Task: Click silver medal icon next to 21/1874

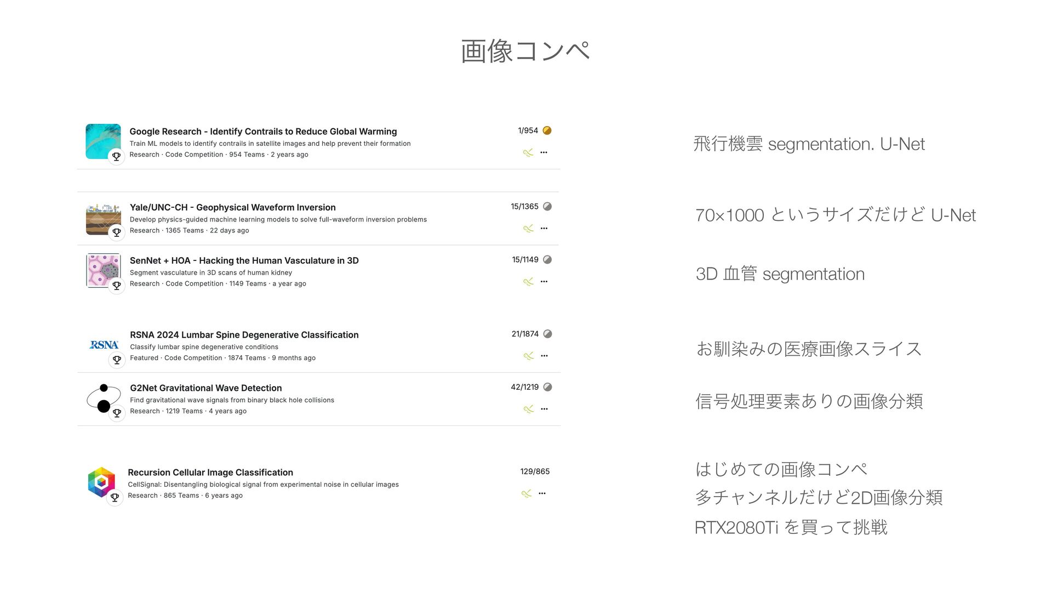Action: [x=547, y=334]
